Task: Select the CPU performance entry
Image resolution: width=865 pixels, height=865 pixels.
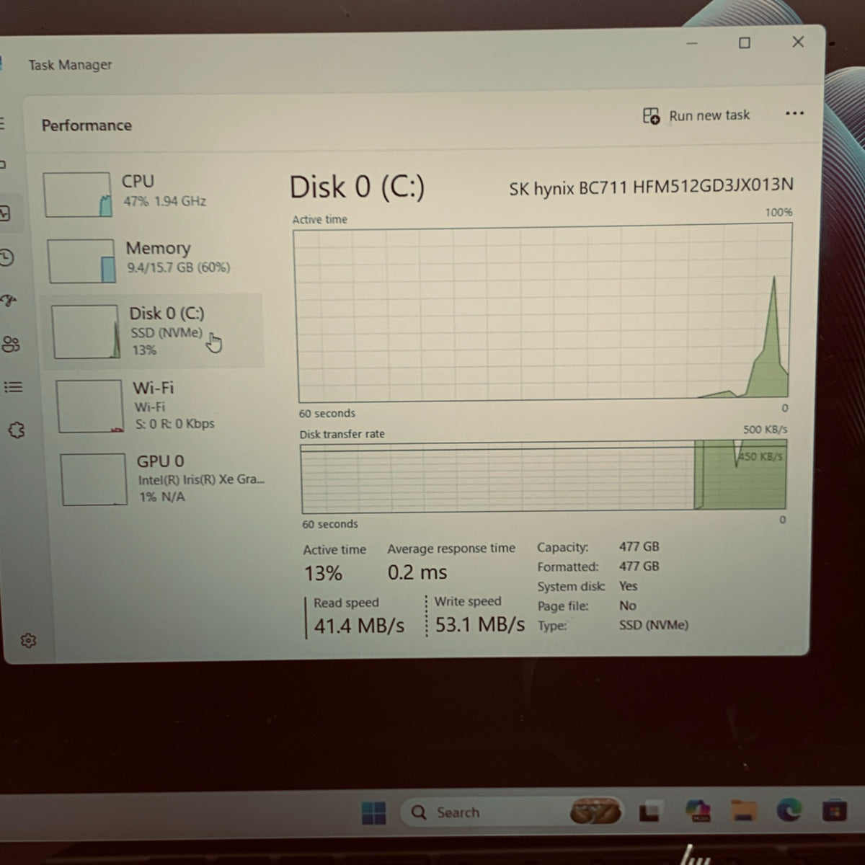Action: 149,195
